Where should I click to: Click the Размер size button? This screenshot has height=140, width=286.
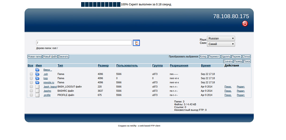pos(238,61)
